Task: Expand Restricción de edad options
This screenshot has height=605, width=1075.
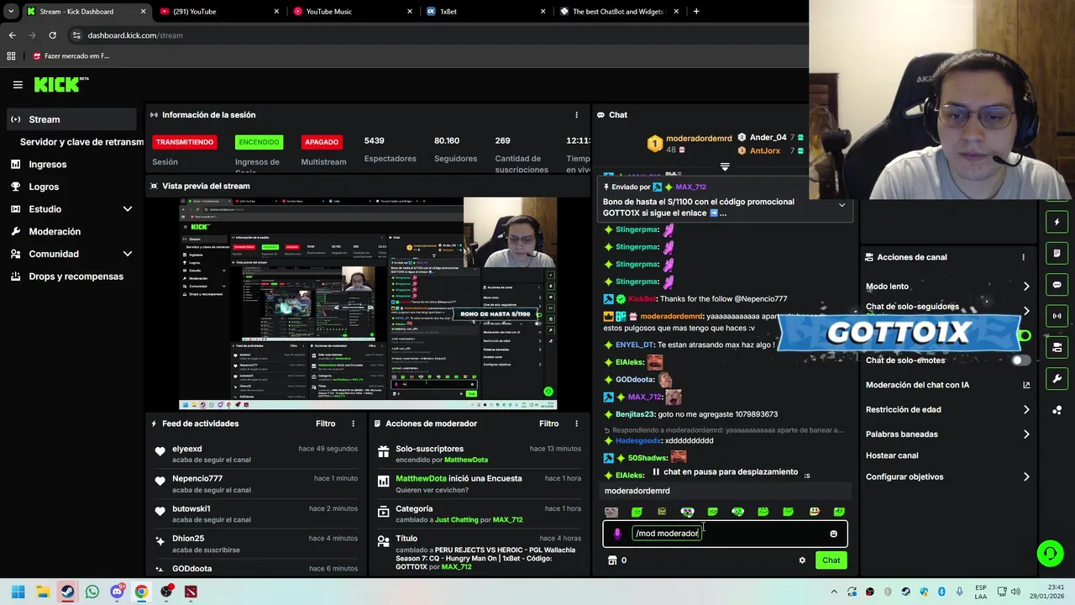Action: tap(1026, 410)
